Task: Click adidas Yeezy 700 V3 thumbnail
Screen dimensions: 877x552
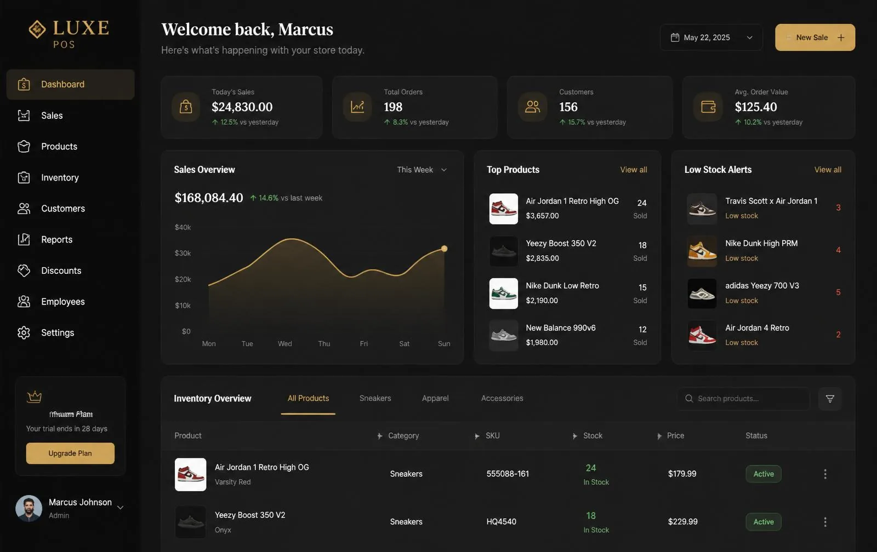Action: click(702, 293)
